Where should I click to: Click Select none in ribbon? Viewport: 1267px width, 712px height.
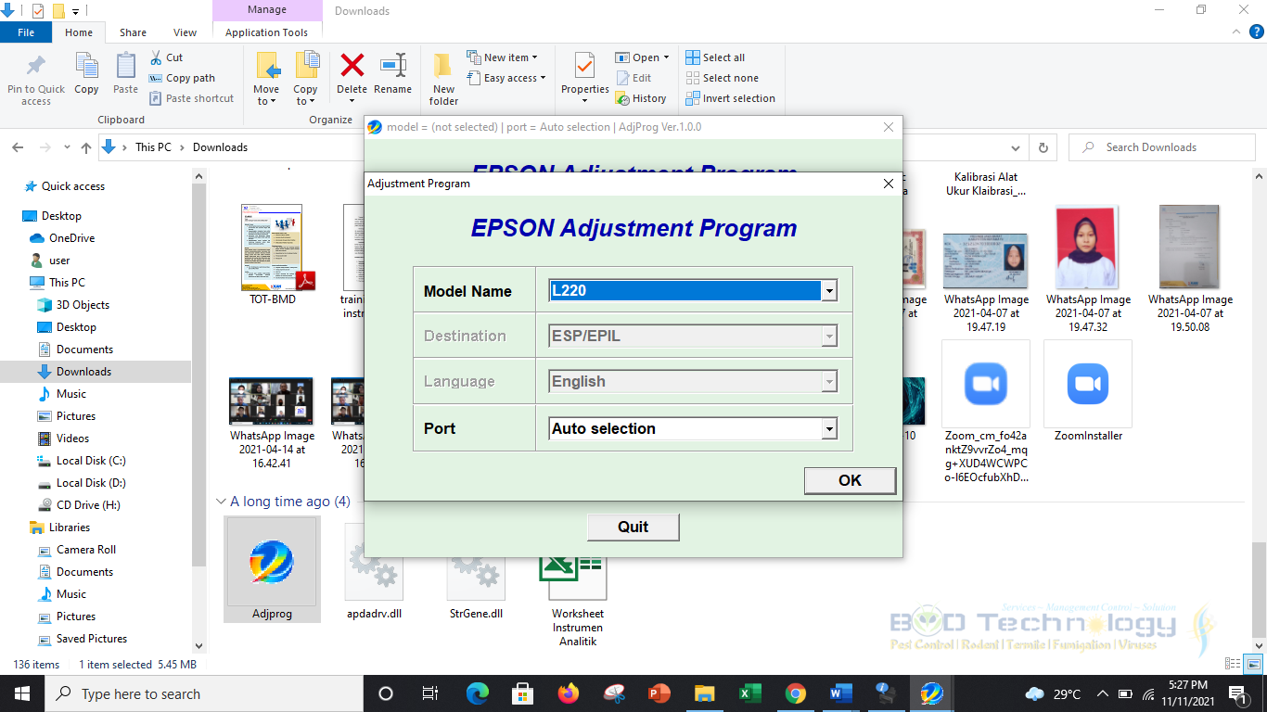[722, 78]
